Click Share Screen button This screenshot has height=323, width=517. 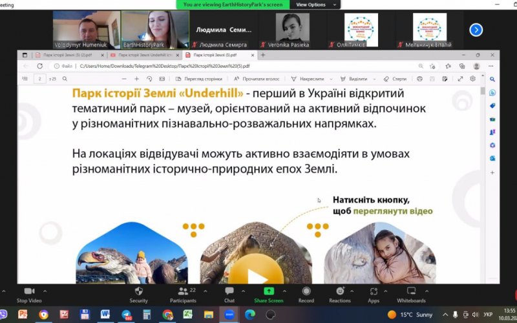(269, 295)
